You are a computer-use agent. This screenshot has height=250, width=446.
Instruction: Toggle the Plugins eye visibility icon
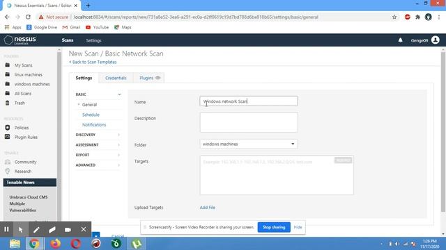158,78
